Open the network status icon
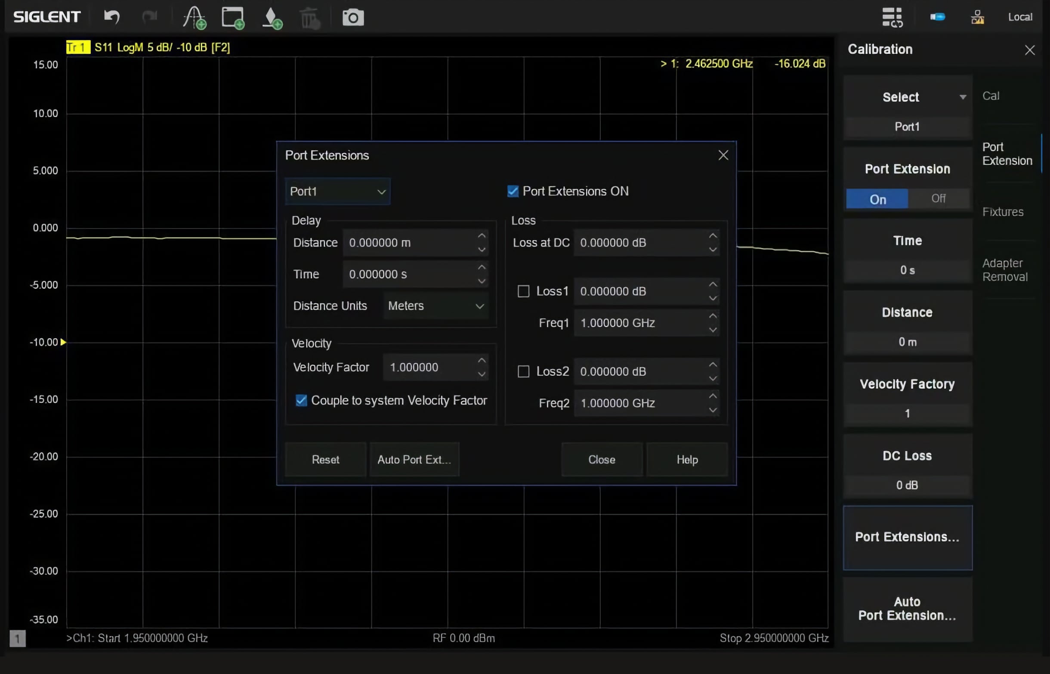This screenshot has width=1050, height=674. pos(977,17)
